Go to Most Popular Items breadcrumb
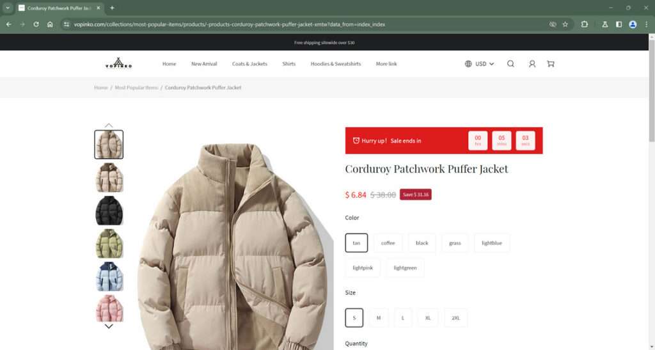This screenshot has height=350, width=655. pos(136,88)
